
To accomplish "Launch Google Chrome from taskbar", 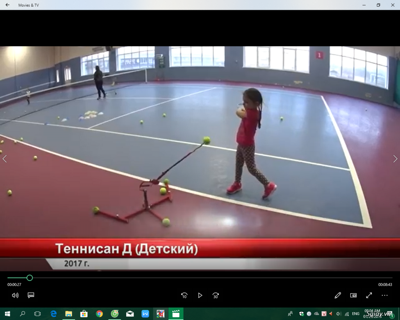I will coord(99,314).
